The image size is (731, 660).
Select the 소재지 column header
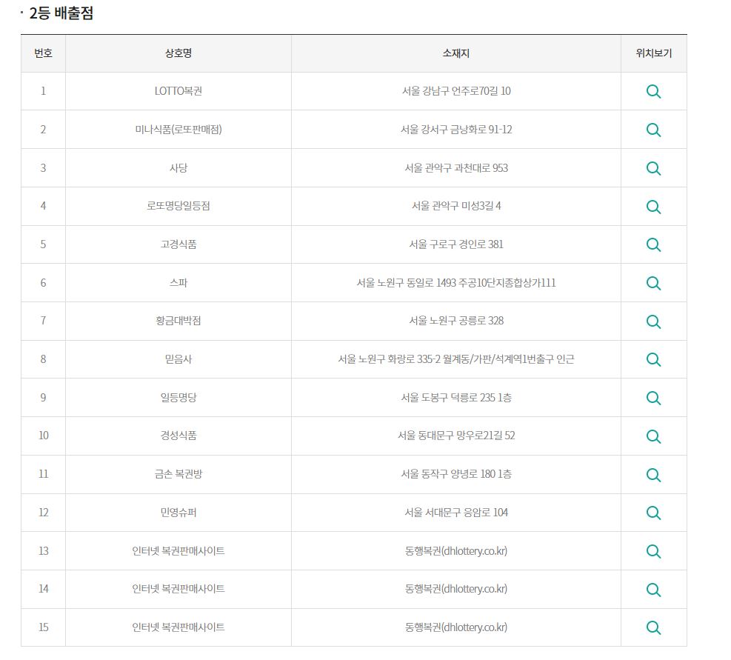[x=456, y=53]
